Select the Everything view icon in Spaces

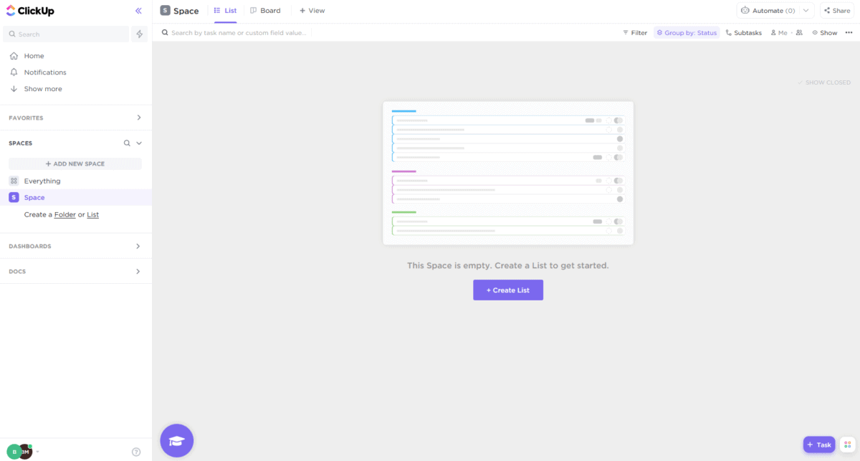[x=14, y=181]
